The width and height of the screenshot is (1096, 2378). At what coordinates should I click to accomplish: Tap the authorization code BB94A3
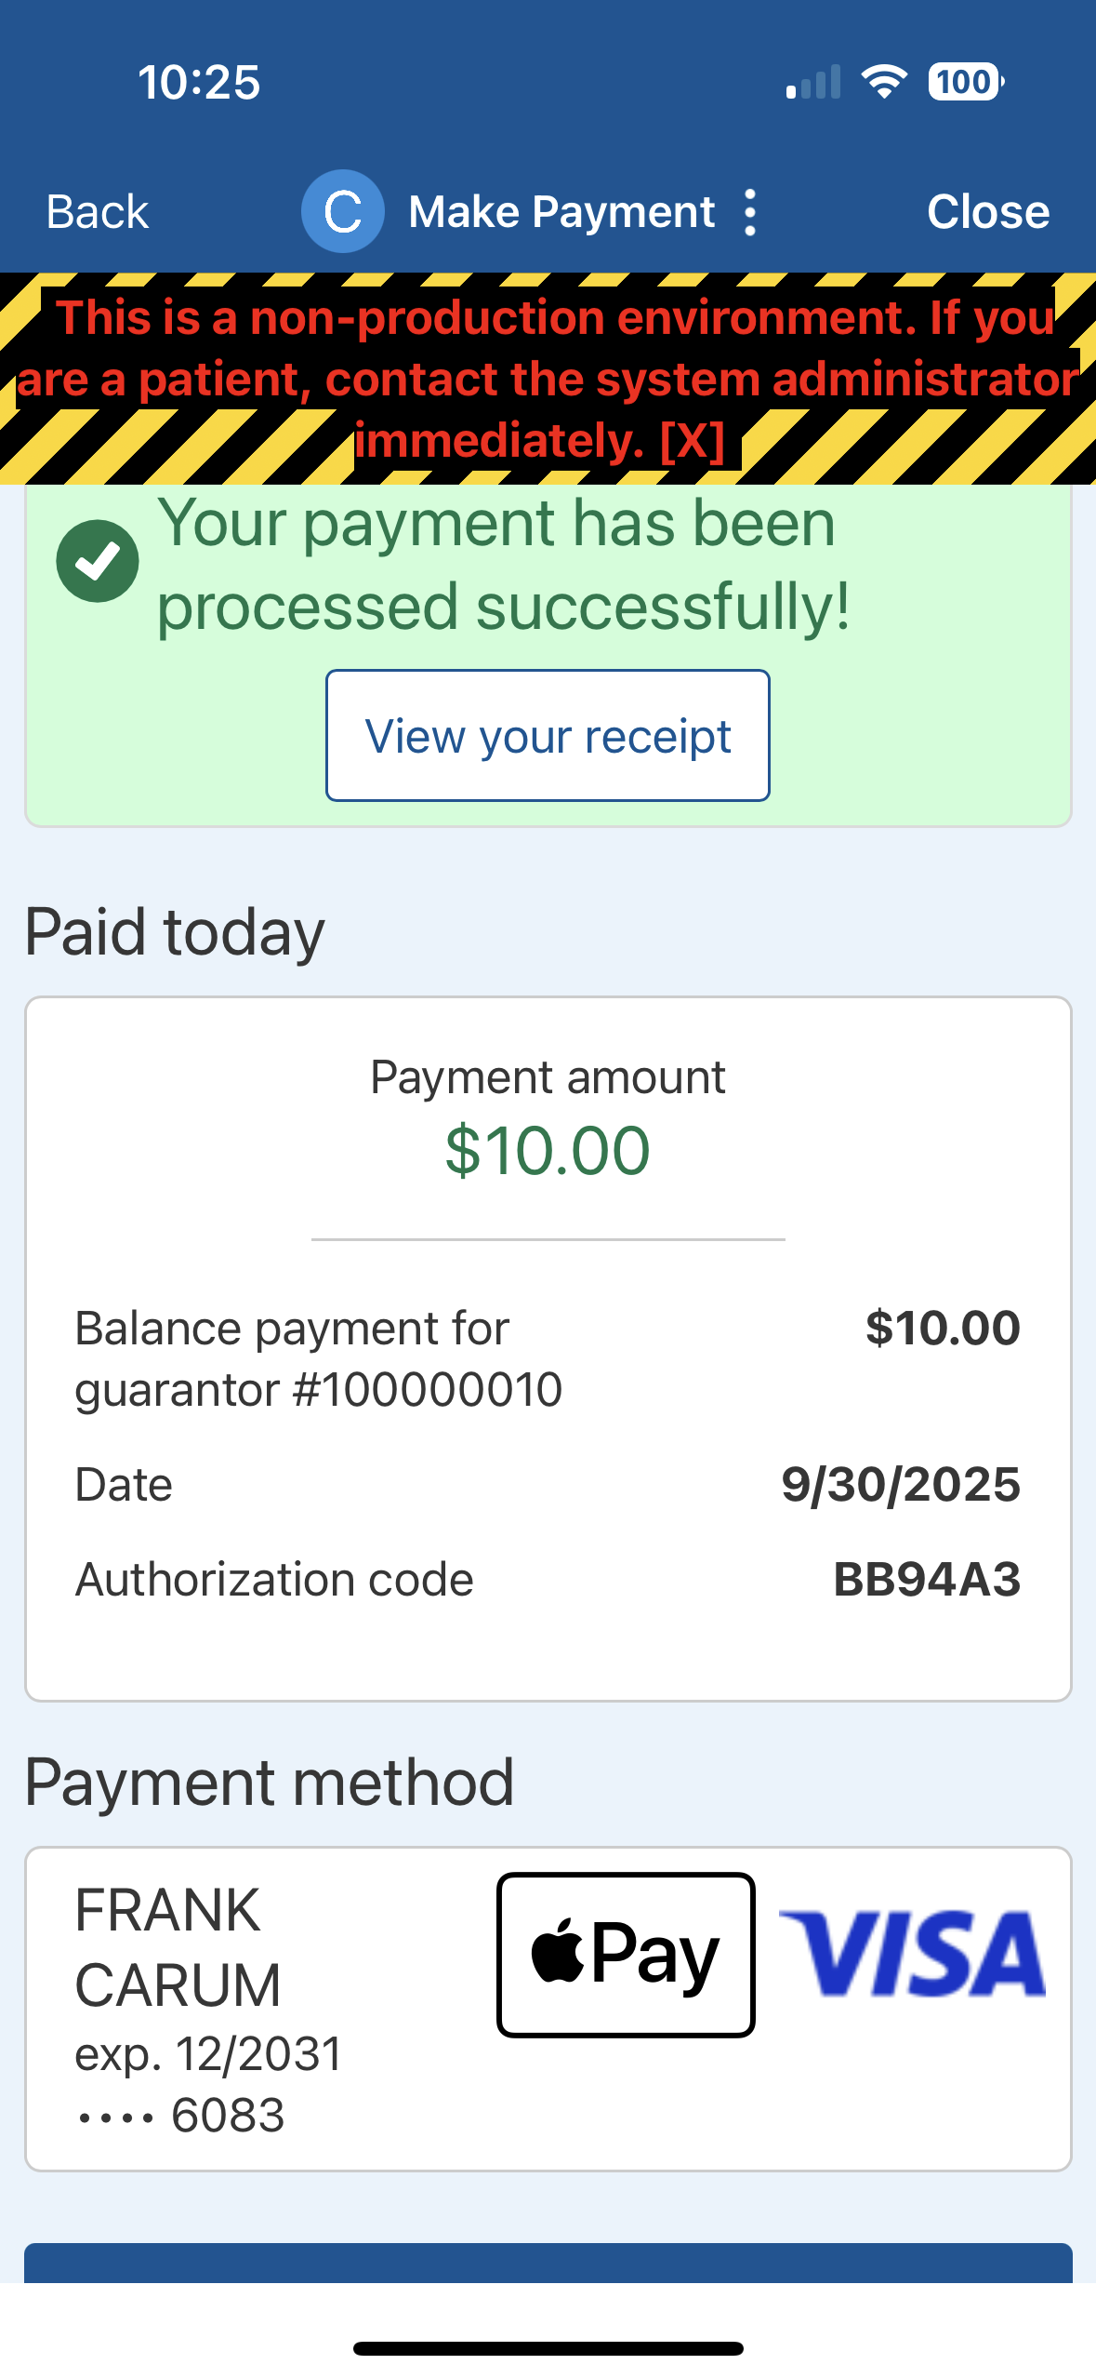927,1580
